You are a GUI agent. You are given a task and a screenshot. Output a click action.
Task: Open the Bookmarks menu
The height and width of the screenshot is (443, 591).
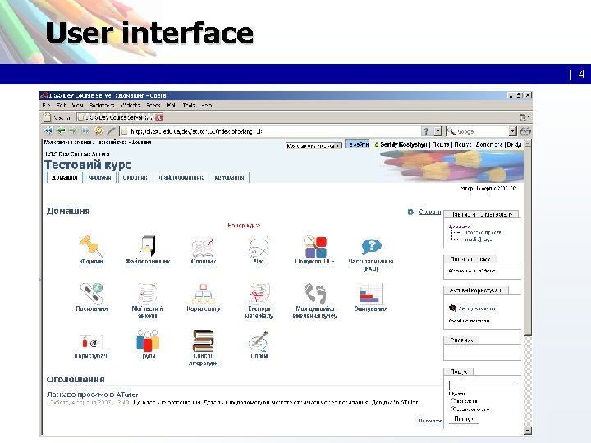pyautogui.click(x=102, y=106)
